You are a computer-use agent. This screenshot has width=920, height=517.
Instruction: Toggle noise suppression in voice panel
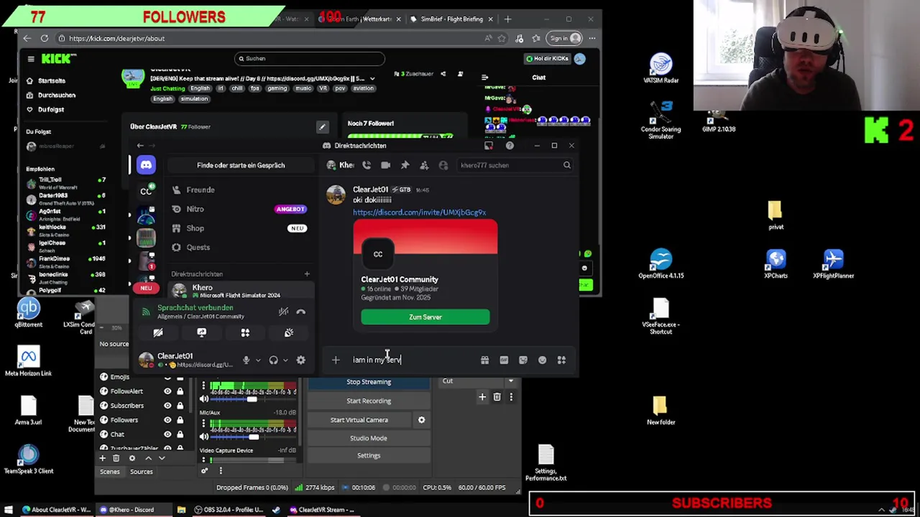click(283, 312)
